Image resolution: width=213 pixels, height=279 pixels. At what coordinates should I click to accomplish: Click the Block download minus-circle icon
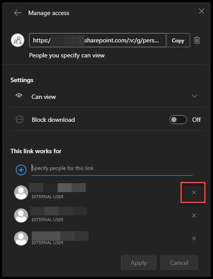(19, 119)
